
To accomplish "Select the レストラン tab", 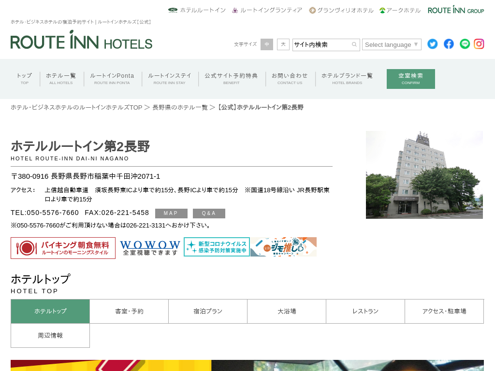I will pyautogui.click(x=365, y=312).
